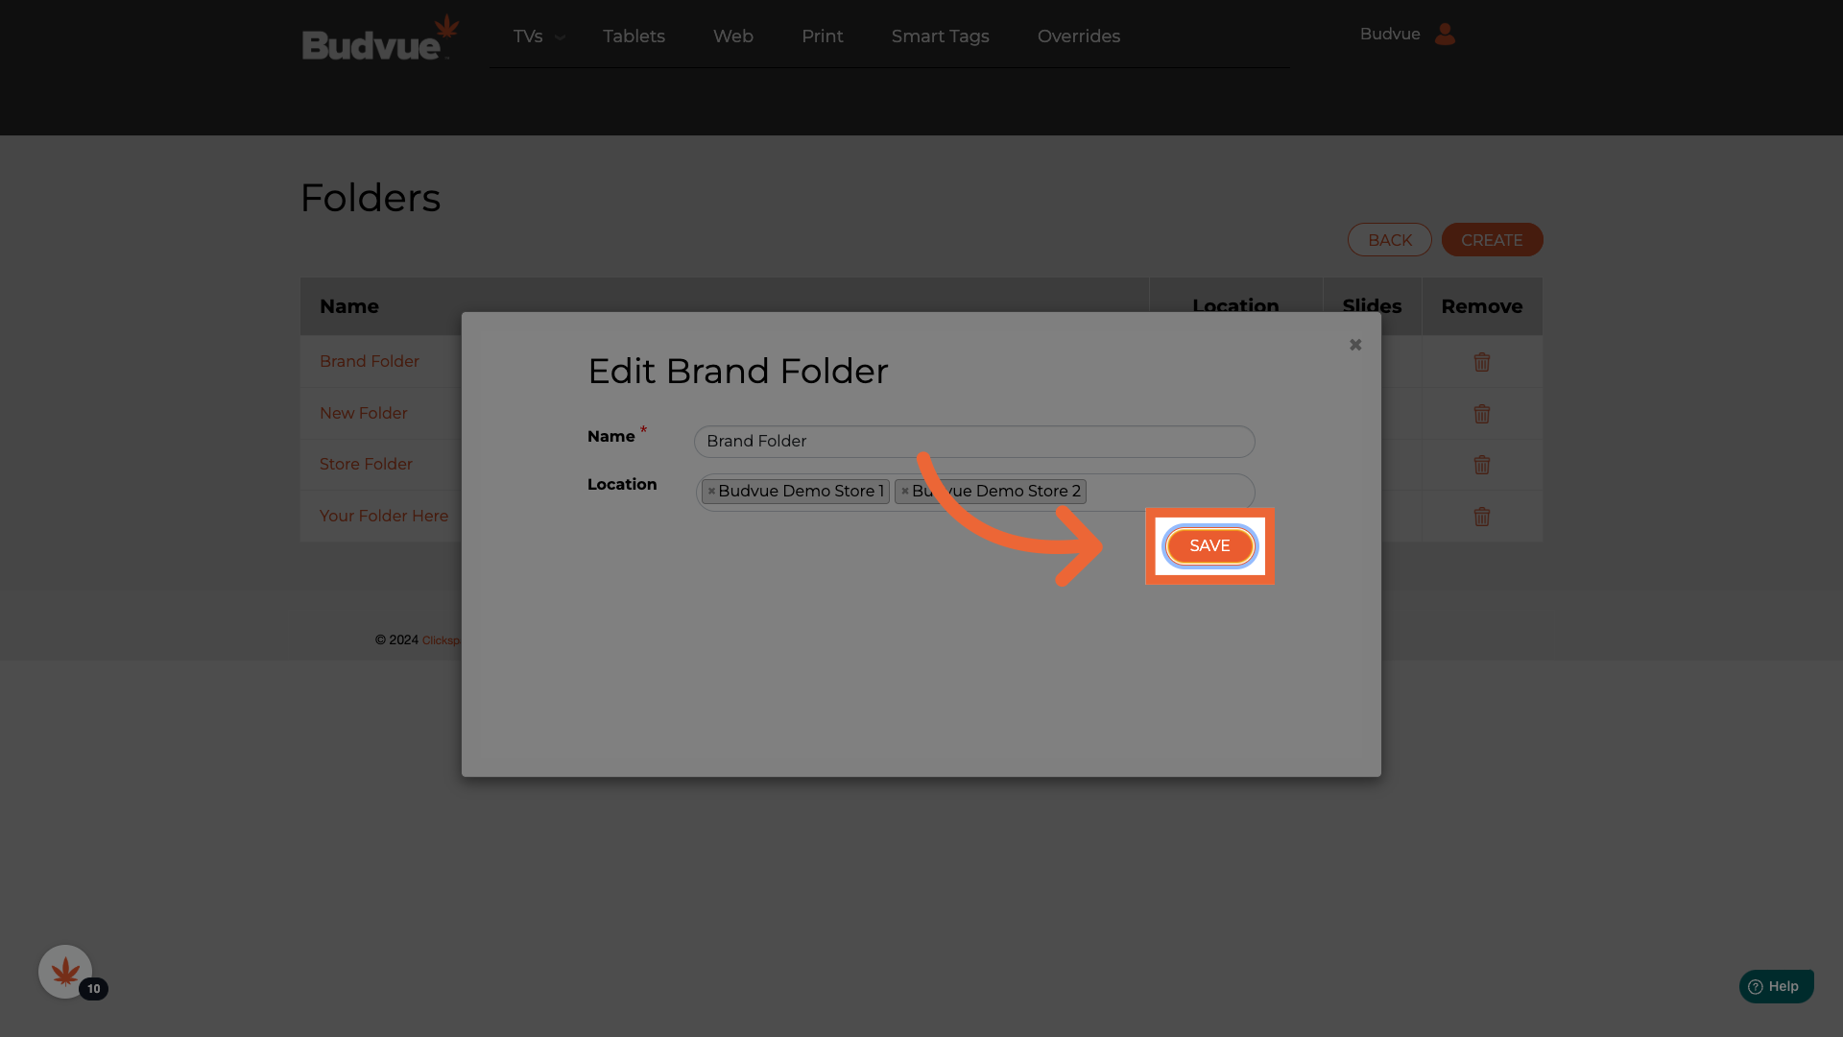Click the Budvue user profile icon

click(x=1445, y=35)
